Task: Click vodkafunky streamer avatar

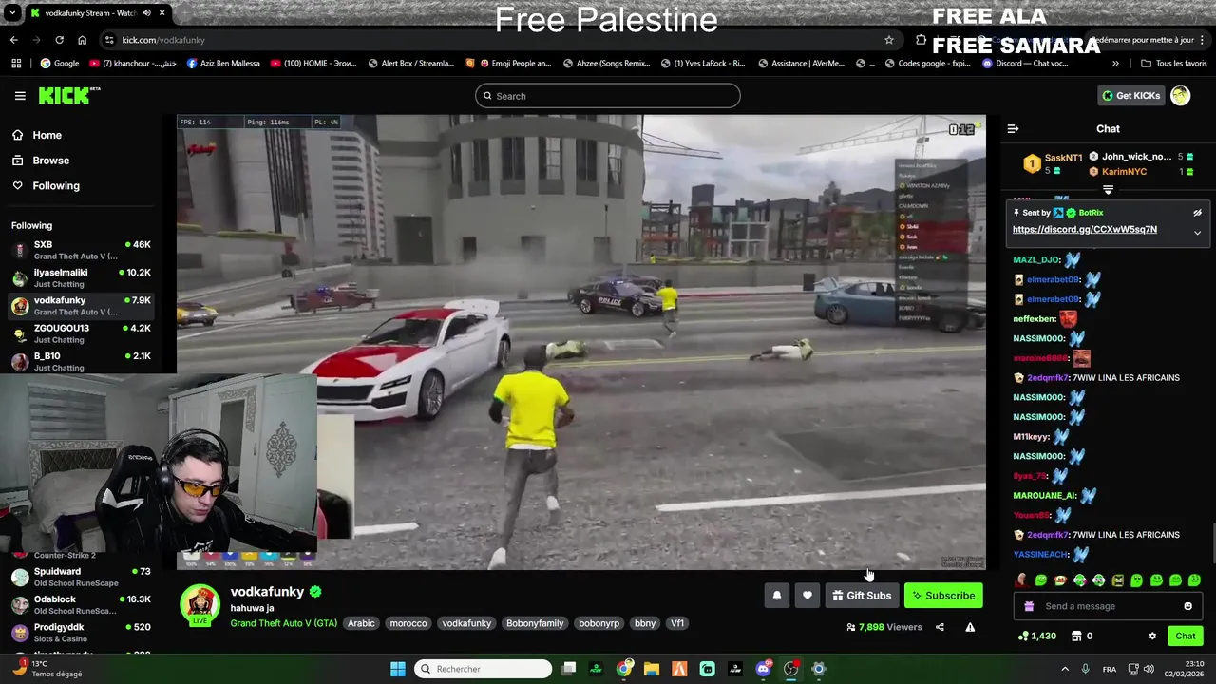Action: click(x=199, y=605)
